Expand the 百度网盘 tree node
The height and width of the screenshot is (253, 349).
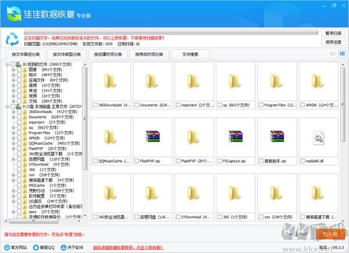[x=13, y=159]
